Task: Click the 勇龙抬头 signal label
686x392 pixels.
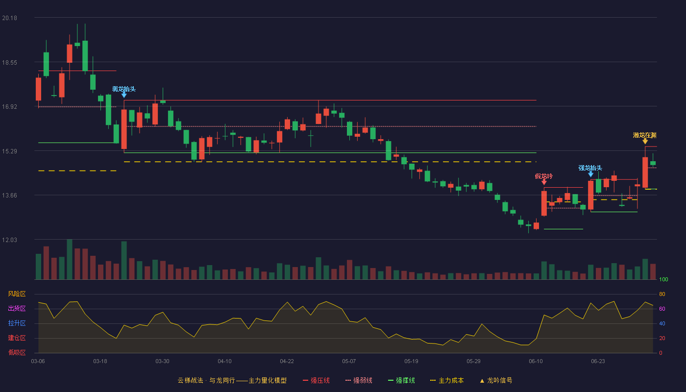Action: [x=124, y=89]
